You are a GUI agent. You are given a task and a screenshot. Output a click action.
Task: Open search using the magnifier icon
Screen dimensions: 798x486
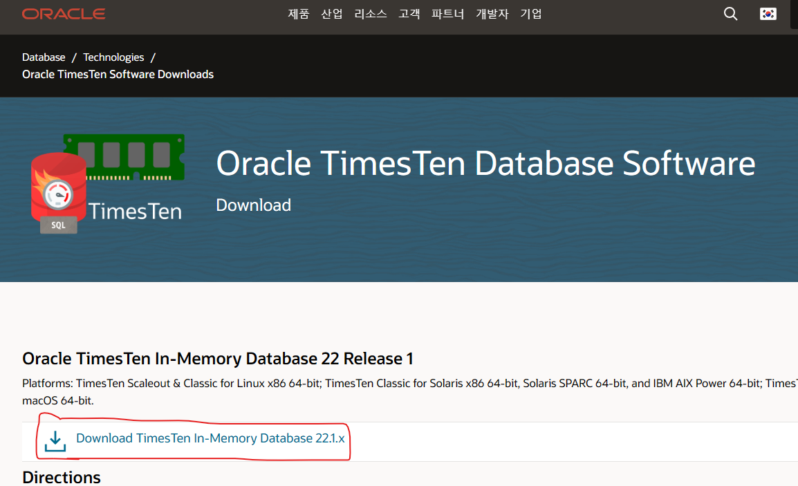tap(730, 13)
